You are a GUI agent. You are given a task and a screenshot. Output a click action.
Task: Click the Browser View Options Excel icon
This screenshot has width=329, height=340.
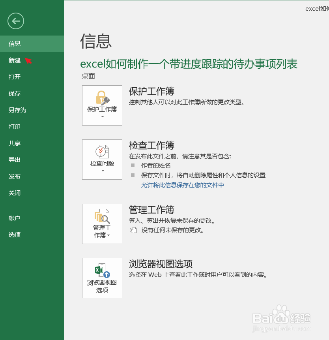(x=103, y=270)
